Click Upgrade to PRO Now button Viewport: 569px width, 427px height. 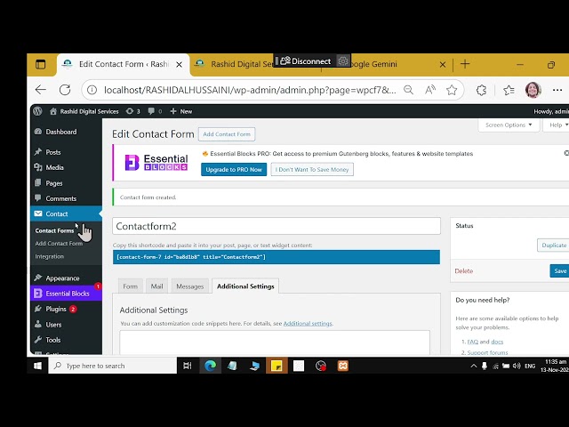point(234,170)
